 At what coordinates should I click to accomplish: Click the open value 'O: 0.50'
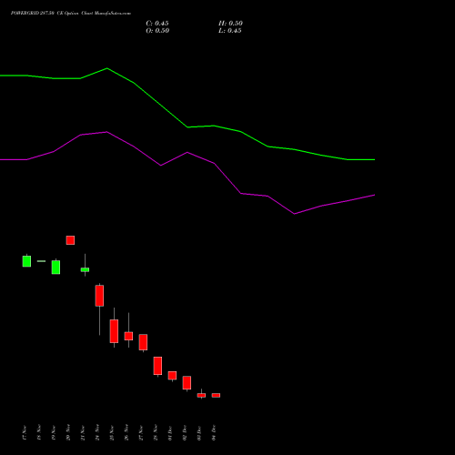pyautogui.click(x=157, y=31)
